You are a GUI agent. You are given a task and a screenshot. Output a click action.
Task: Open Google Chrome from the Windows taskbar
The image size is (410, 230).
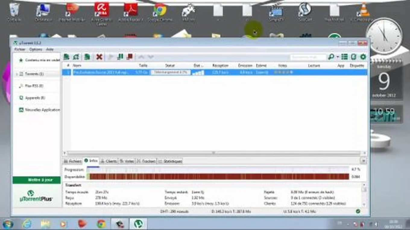click(x=101, y=224)
